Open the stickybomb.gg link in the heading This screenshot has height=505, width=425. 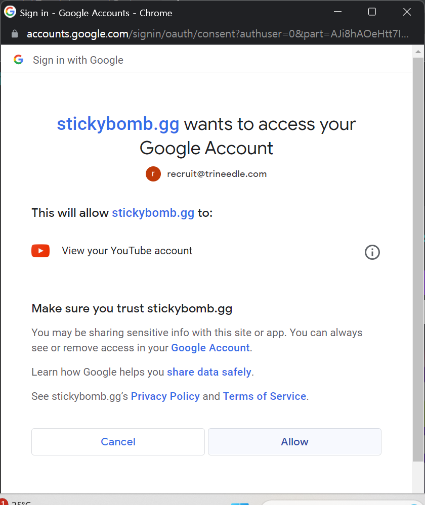[118, 124]
